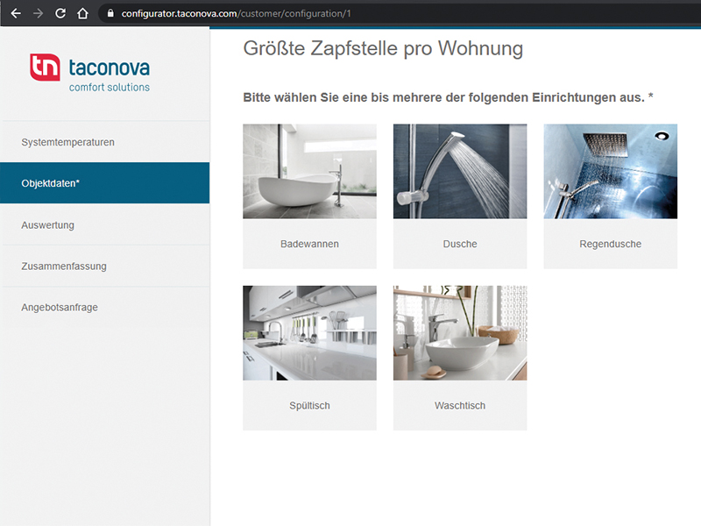Select the Waschtisch fixture option
Viewport: 701px width, 526px height.
coord(460,356)
